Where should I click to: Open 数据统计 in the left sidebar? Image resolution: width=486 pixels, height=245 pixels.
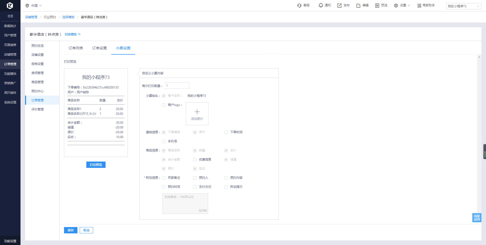[x=10, y=26]
